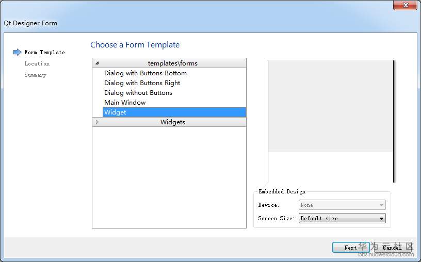
Task: Click the blue arrow icon beside Form Template
Action: [17, 52]
